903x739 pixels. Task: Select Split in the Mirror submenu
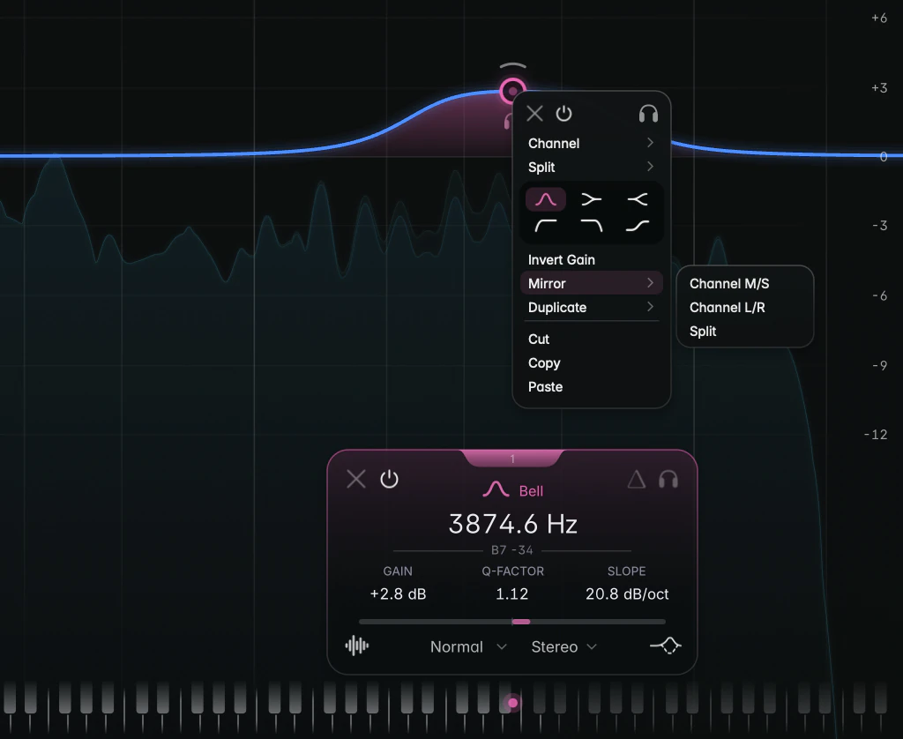744,332
